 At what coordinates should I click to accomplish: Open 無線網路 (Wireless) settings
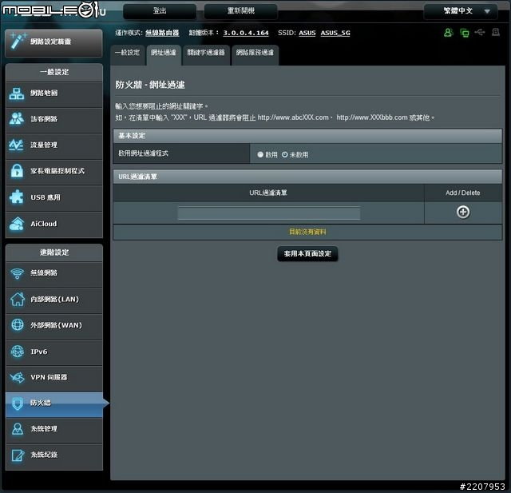pos(53,273)
